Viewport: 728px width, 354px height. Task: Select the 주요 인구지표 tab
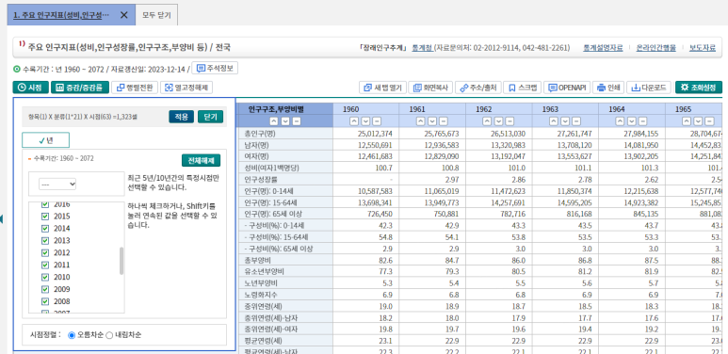click(61, 15)
